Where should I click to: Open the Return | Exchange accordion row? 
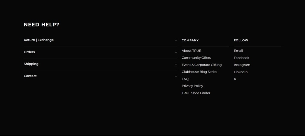coord(100,40)
